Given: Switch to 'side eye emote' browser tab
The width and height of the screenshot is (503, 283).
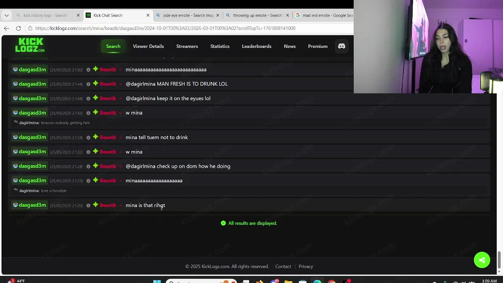Looking at the screenshot, I should [x=189, y=15].
